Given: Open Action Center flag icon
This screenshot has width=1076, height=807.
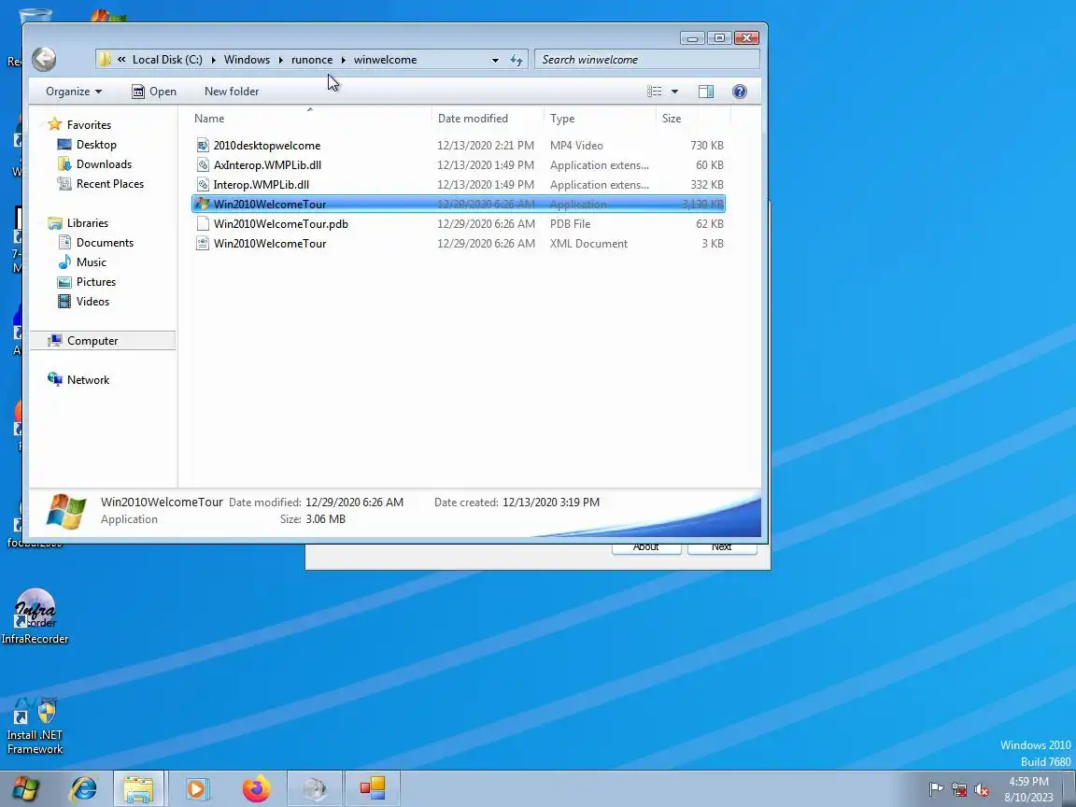Looking at the screenshot, I should 935,790.
